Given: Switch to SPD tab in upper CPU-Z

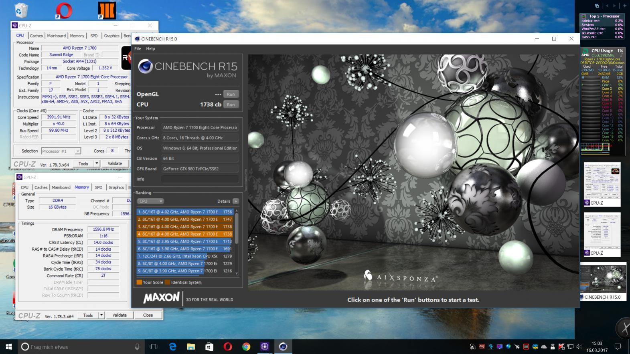Looking at the screenshot, I should pos(94,36).
